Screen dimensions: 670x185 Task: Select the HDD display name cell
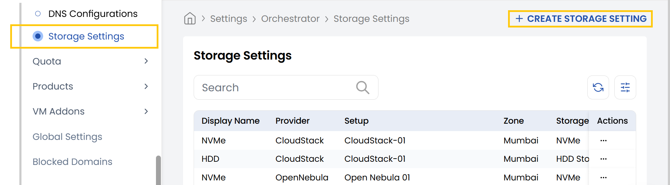[x=211, y=159]
